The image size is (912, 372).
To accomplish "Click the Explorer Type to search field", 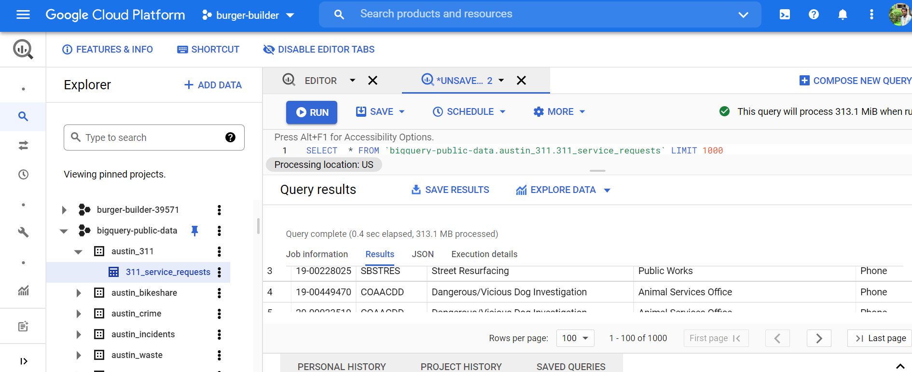I will [x=150, y=138].
